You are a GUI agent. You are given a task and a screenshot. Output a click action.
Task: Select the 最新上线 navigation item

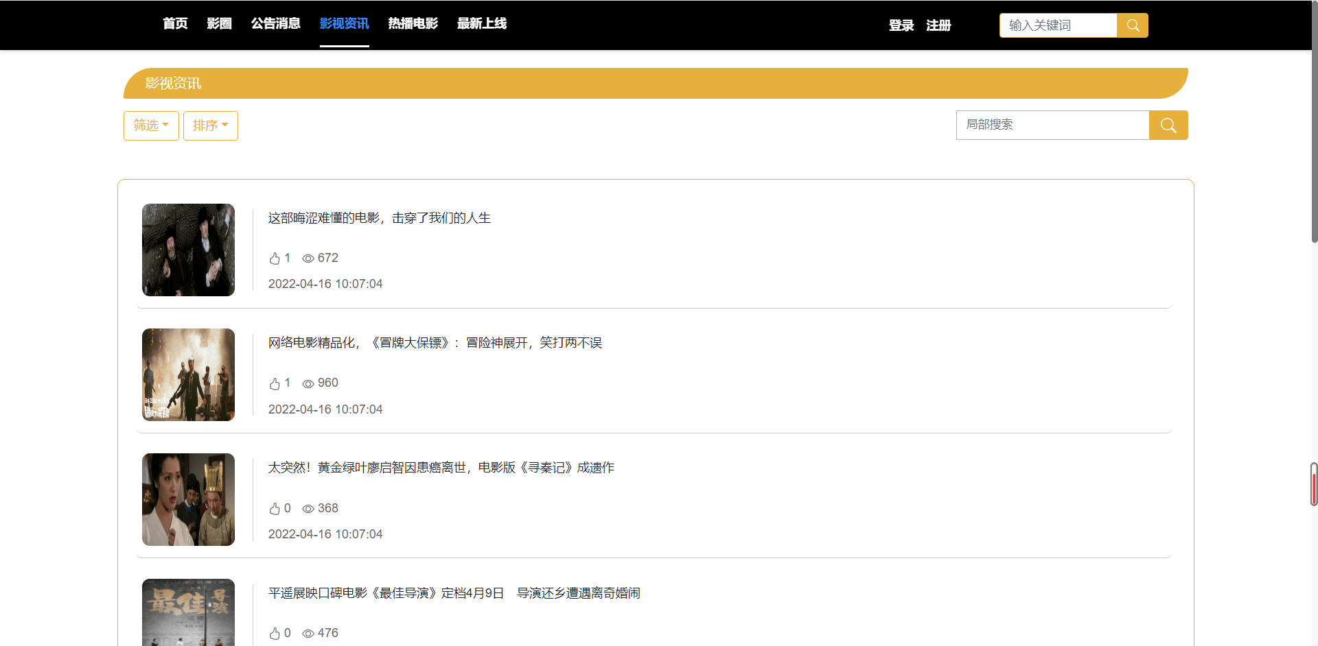point(482,24)
